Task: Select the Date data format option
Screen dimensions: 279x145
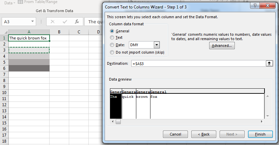Action: 112,45
